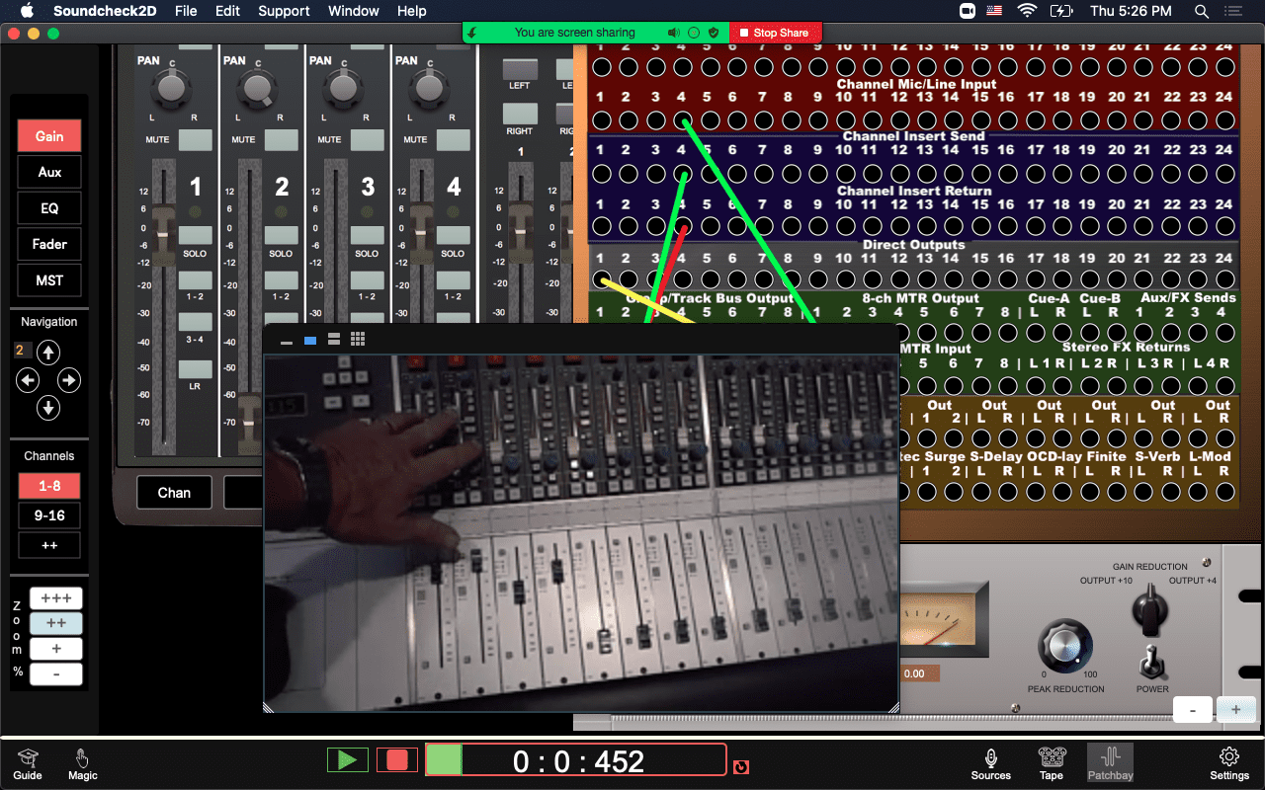Screen dimensions: 1265x790
Task: Click channel 2 PAN knob
Action: click(x=257, y=89)
